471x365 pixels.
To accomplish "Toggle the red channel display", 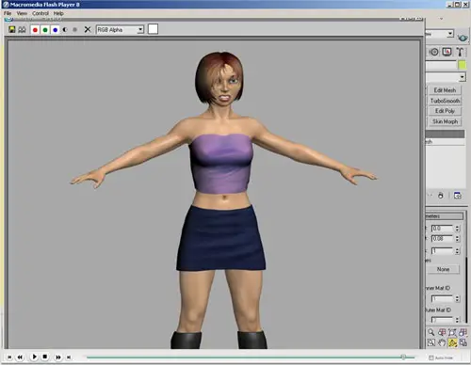I will coord(35,30).
